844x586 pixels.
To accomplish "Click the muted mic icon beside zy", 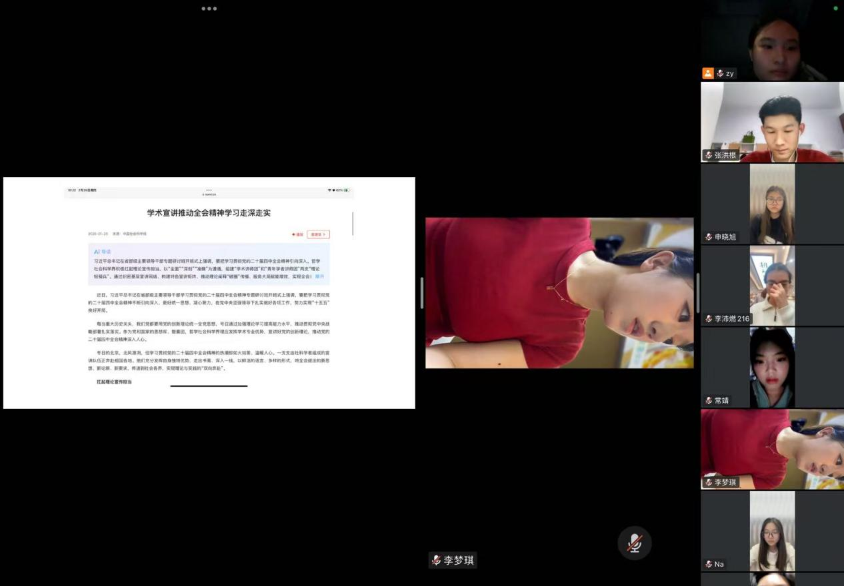I will pos(720,73).
